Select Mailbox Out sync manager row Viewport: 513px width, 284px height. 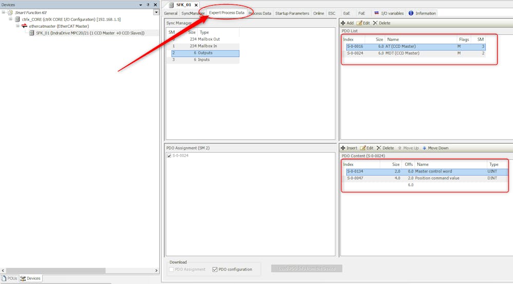tap(203, 39)
